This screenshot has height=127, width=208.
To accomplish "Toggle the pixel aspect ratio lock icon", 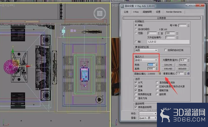I will tap(188, 73).
